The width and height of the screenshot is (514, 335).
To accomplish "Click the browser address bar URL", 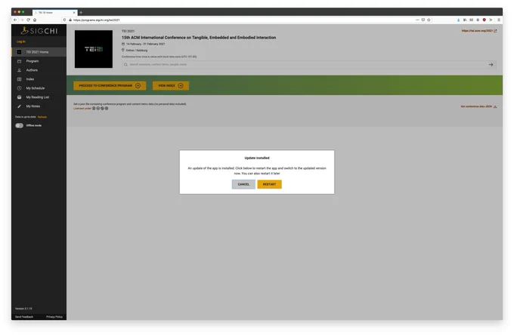I will 97,20.
